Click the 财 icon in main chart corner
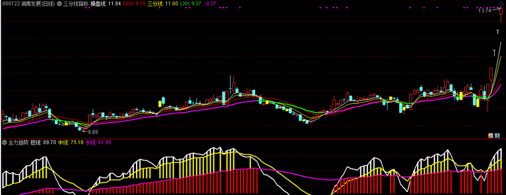Screen dimensions: 506x195 (497, 135)
